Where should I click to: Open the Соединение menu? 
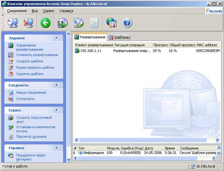click(17, 11)
